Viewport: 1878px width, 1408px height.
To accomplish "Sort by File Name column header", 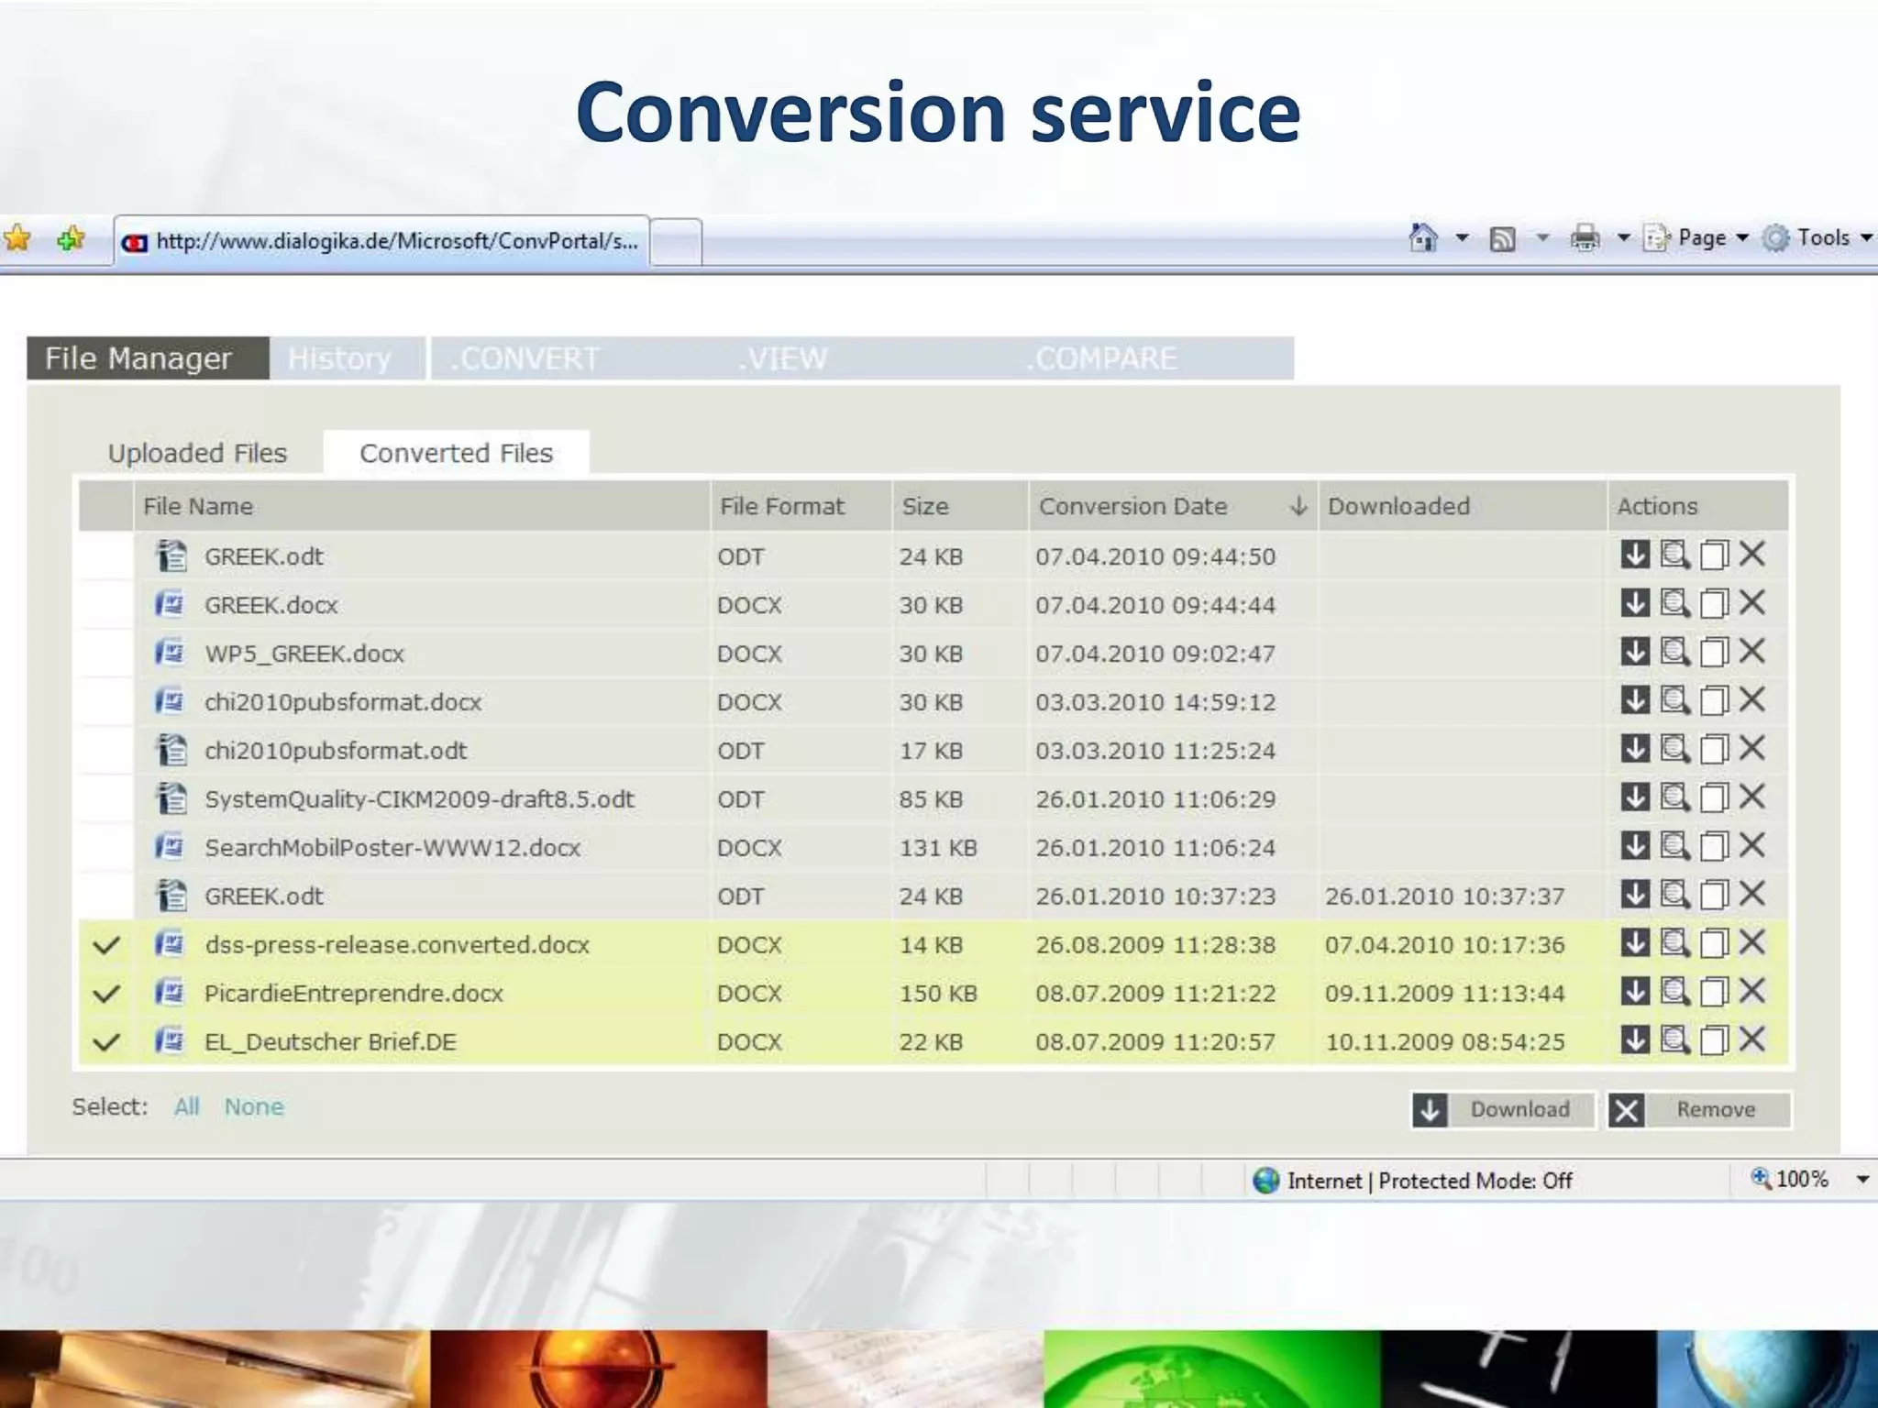I will pyautogui.click(x=422, y=506).
